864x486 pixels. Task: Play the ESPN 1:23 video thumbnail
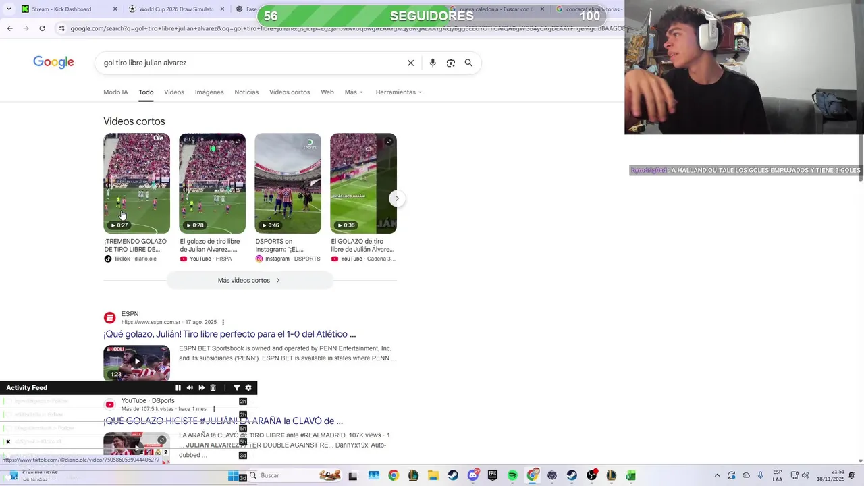click(136, 363)
